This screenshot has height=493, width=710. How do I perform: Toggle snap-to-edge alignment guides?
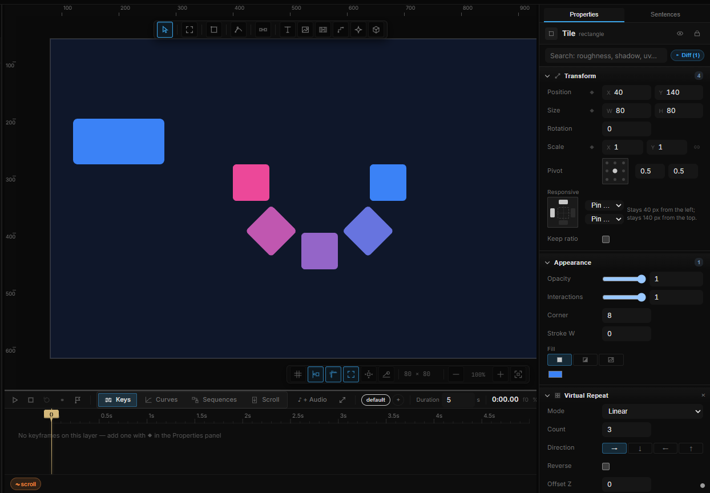click(316, 374)
